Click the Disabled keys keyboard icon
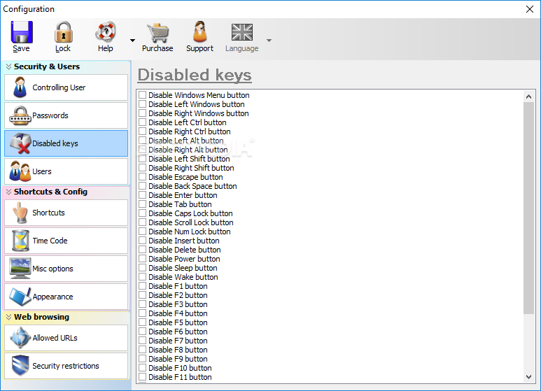Screen dimensions: 541x391 tap(20, 143)
